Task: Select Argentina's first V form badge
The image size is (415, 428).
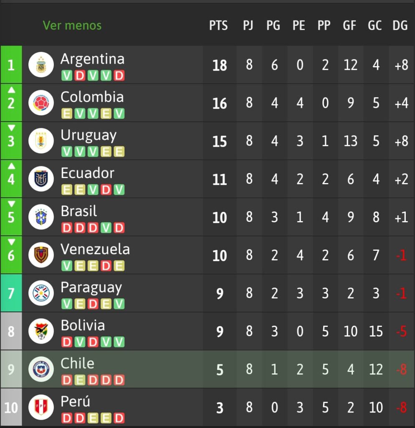Action: 66,76
